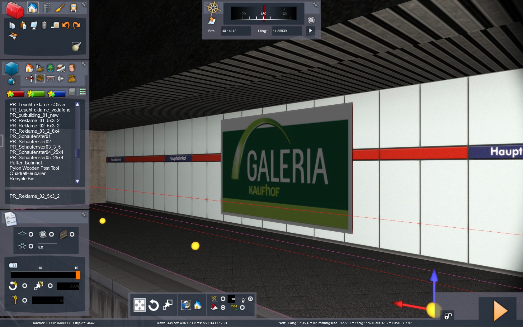Select Recycle Bin in the object list
Viewport: 523px width, 327px height.
coord(22,179)
